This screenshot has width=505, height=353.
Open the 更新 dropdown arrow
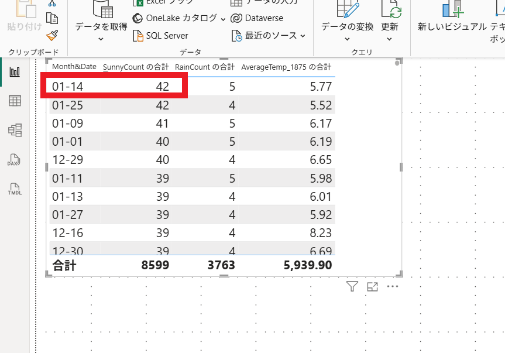click(390, 39)
